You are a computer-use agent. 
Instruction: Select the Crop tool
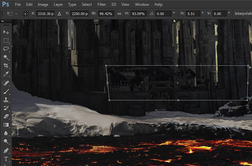click(6, 65)
